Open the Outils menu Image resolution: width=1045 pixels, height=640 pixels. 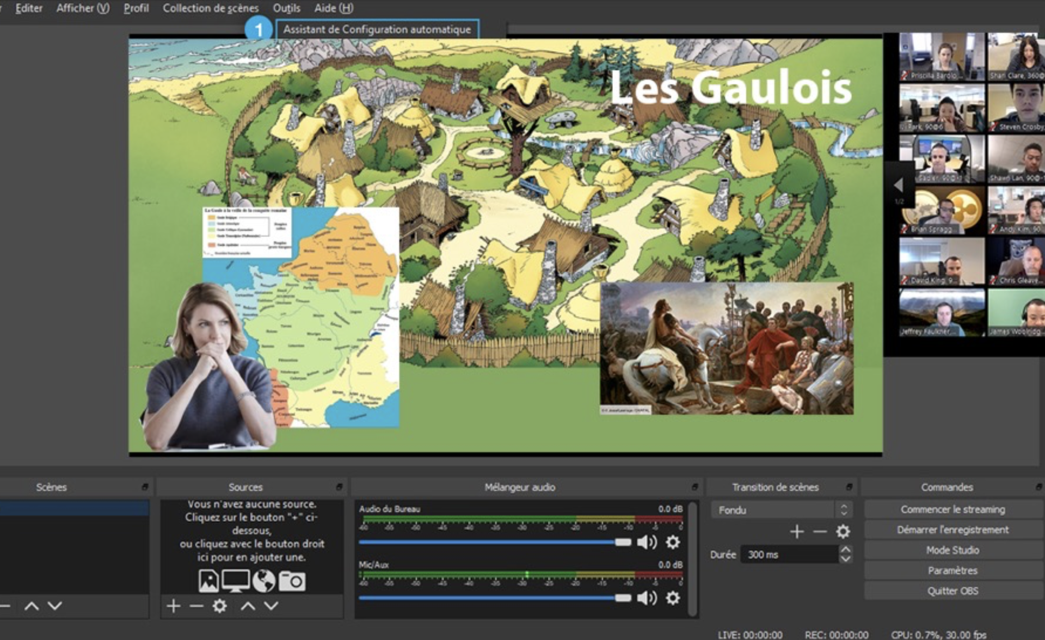click(286, 8)
